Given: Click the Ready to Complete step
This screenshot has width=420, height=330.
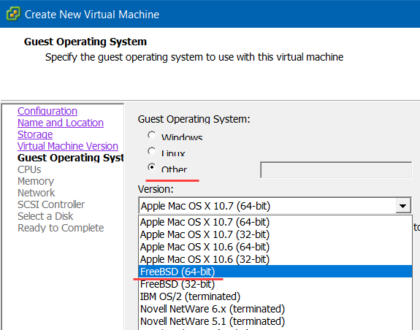Looking at the screenshot, I should [x=61, y=228].
